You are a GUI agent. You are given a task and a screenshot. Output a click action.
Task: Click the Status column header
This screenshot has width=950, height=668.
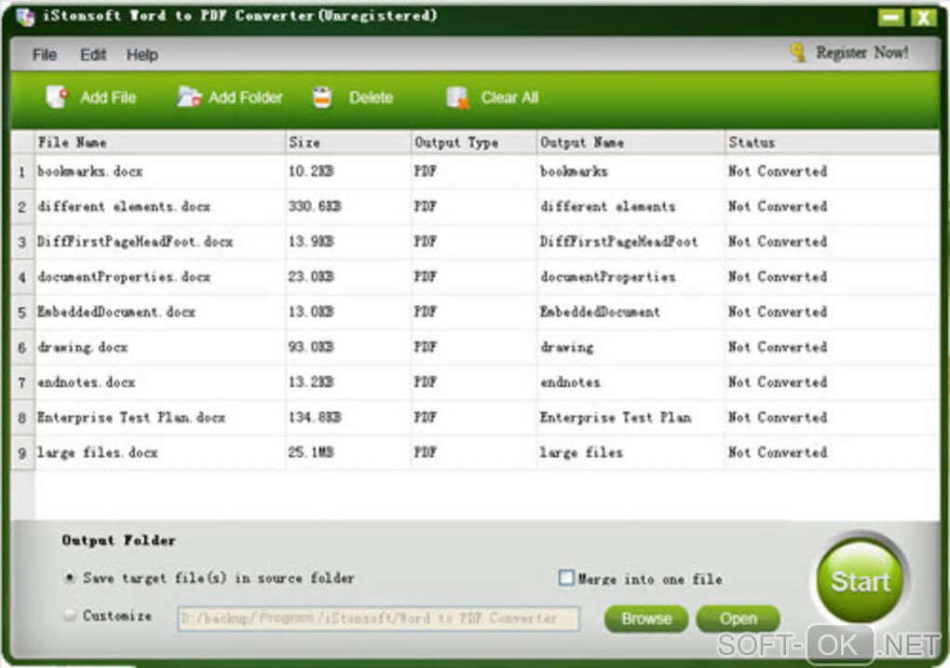tap(832, 142)
